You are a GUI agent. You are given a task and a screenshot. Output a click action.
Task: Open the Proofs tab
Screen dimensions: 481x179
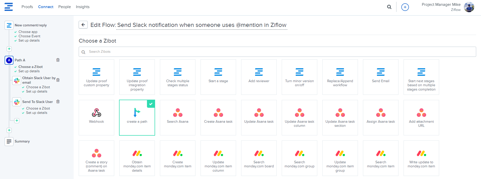click(x=27, y=7)
